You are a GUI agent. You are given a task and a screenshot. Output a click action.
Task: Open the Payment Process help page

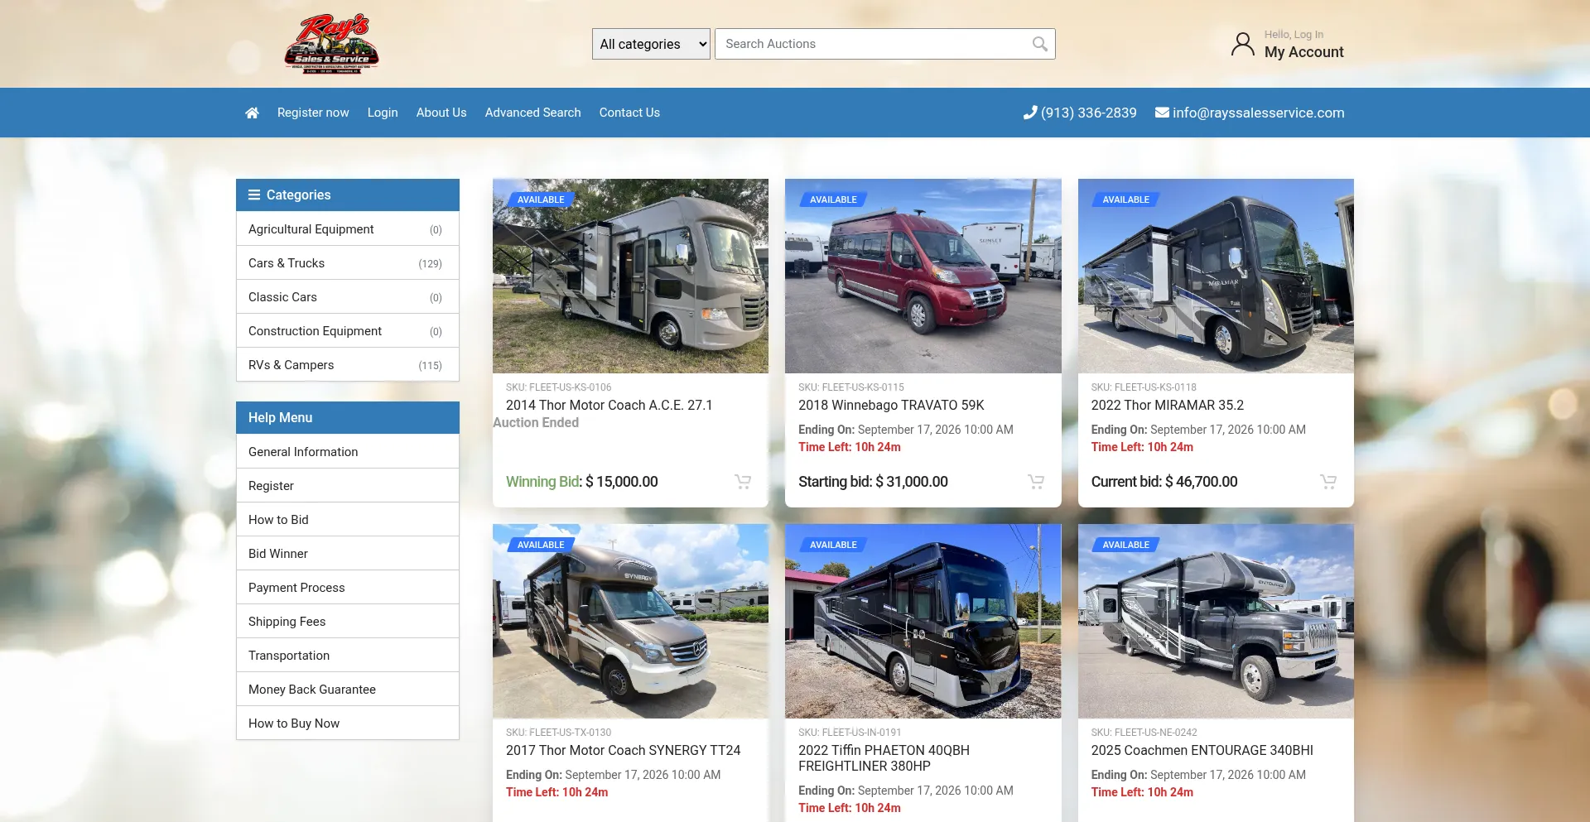[x=348, y=588]
